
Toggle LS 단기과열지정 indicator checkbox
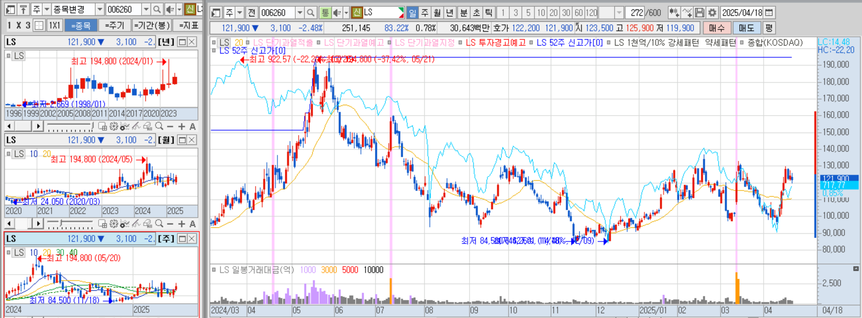(x=389, y=43)
